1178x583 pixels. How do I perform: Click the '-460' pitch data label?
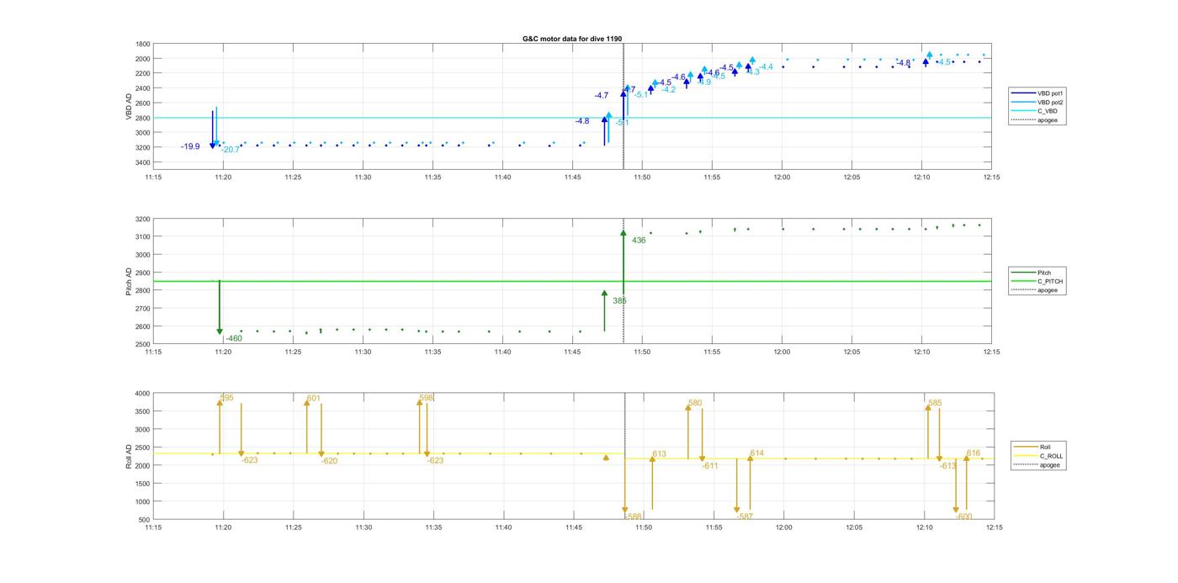coord(233,338)
